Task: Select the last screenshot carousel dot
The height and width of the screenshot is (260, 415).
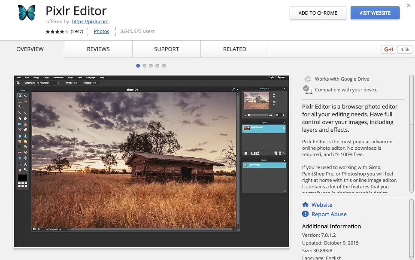Action: click(x=164, y=66)
